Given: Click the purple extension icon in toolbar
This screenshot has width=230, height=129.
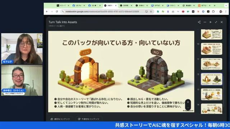Looking at the screenshot, I should click(x=168, y=11).
